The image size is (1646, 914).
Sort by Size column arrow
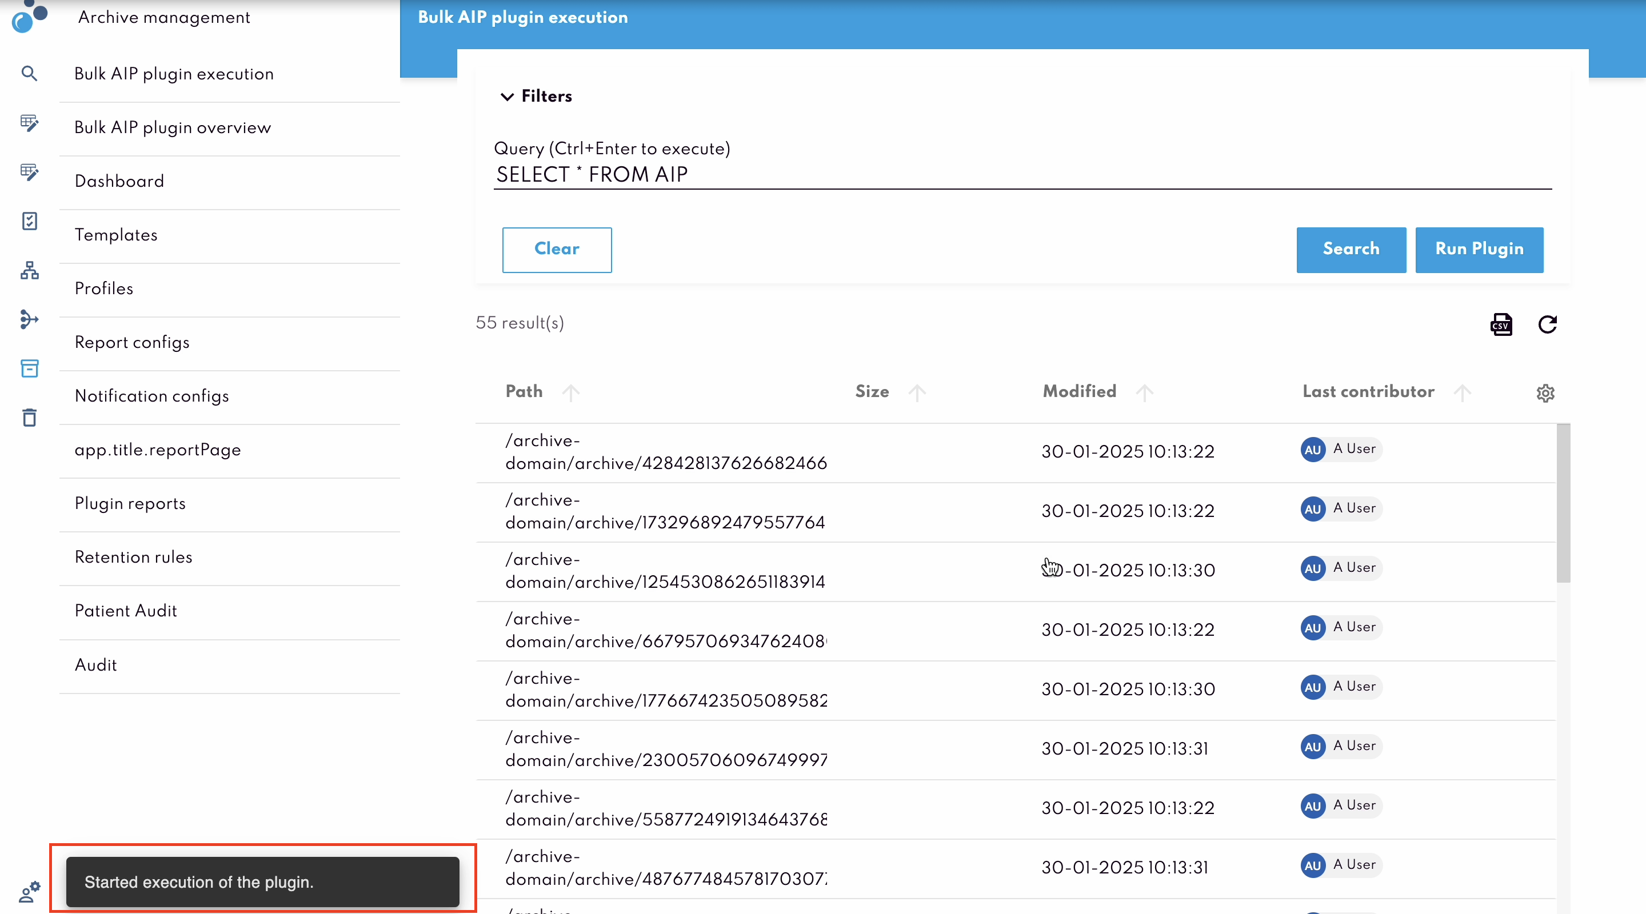(917, 392)
